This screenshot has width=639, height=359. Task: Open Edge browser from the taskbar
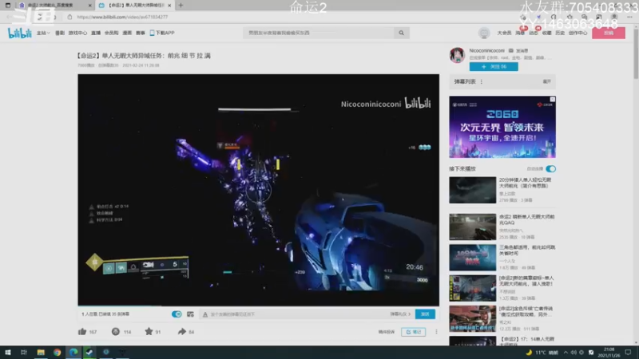pos(73,353)
